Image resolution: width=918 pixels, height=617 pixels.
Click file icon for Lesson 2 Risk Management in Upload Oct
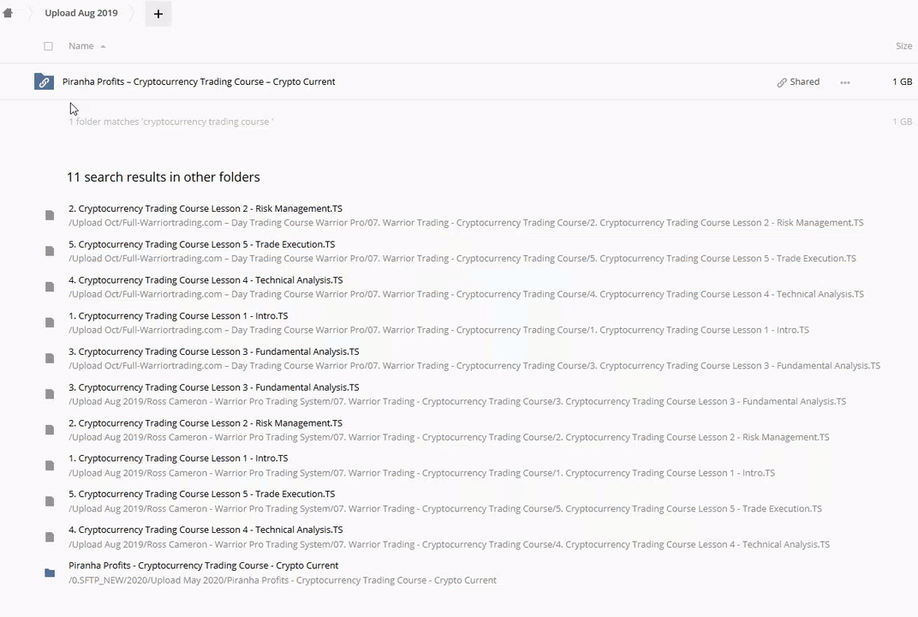pos(50,215)
